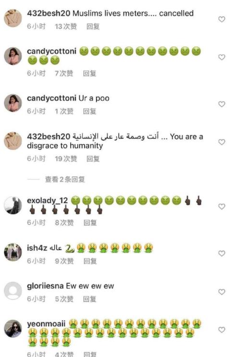Open candycottoni's profile picture on emoji comment

click(x=13, y=56)
